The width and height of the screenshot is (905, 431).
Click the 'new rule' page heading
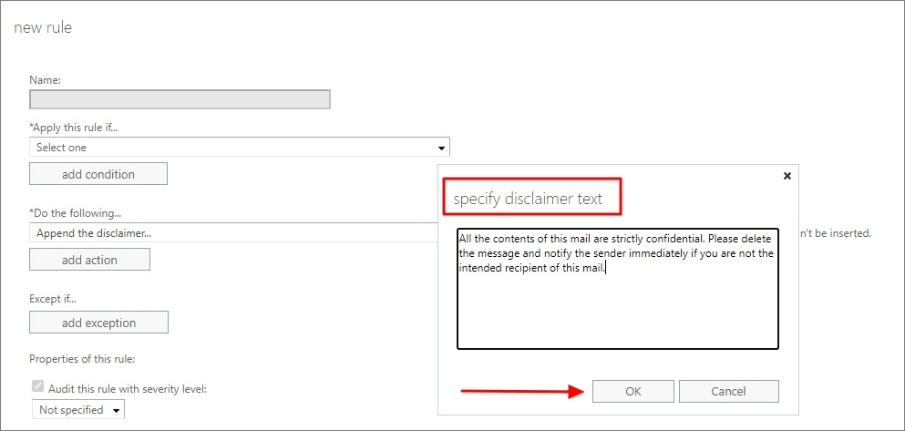click(x=43, y=27)
